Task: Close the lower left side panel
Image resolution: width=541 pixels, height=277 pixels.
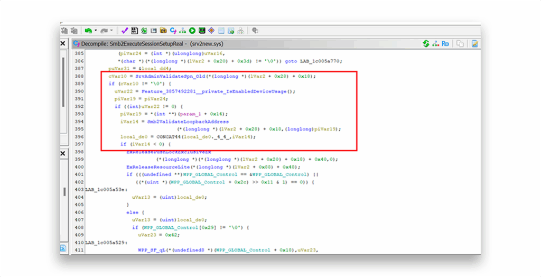Action: pyautogui.click(x=63, y=153)
